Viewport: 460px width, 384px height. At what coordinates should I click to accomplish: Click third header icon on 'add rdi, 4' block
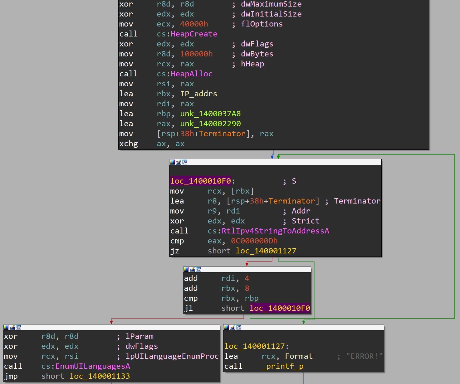(x=198, y=269)
